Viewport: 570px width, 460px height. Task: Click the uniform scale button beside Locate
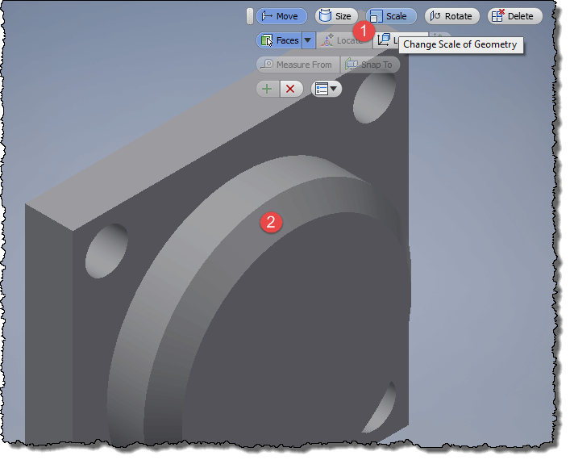(385, 40)
